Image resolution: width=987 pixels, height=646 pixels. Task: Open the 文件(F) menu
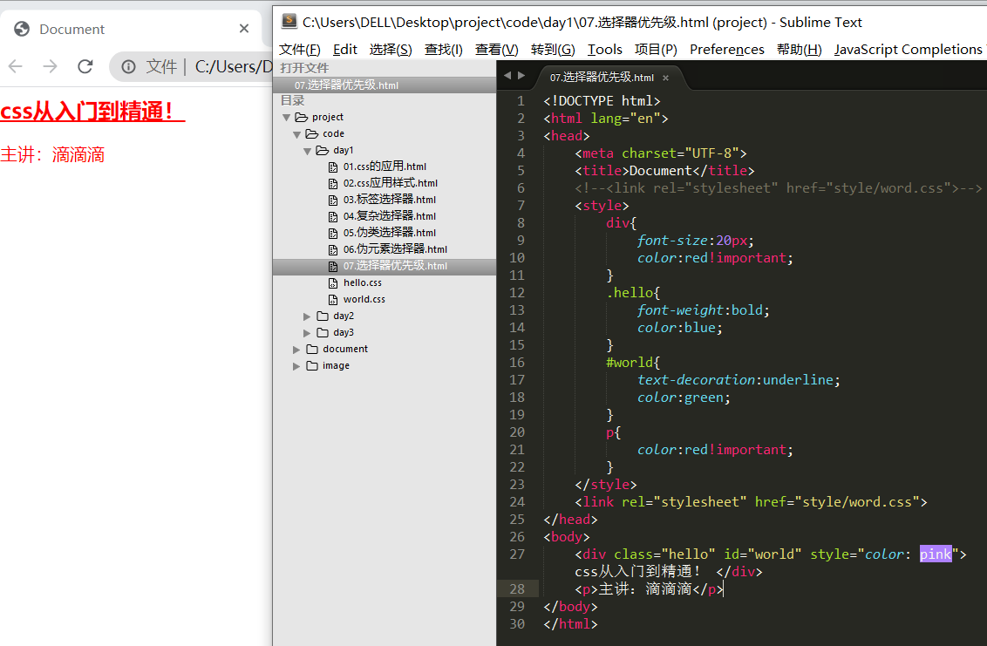[300, 49]
